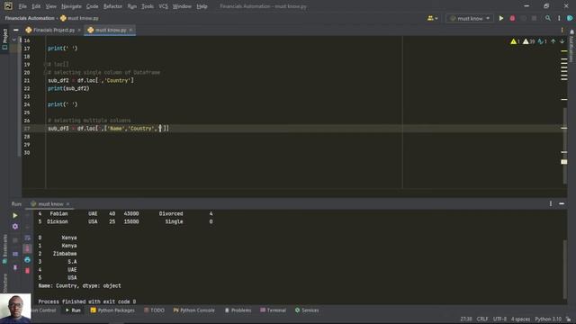The width and height of the screenshot is (576, 324).
Task: Click the typo inspection indicator
Action: (542, 41)
